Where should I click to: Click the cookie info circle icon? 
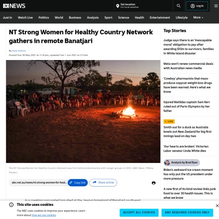(x=11, y=205)
